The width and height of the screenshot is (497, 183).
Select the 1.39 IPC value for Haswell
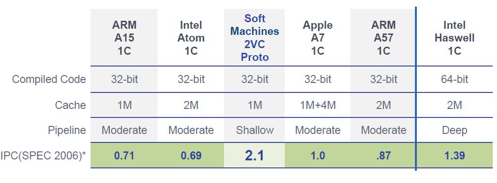point(455,155)
